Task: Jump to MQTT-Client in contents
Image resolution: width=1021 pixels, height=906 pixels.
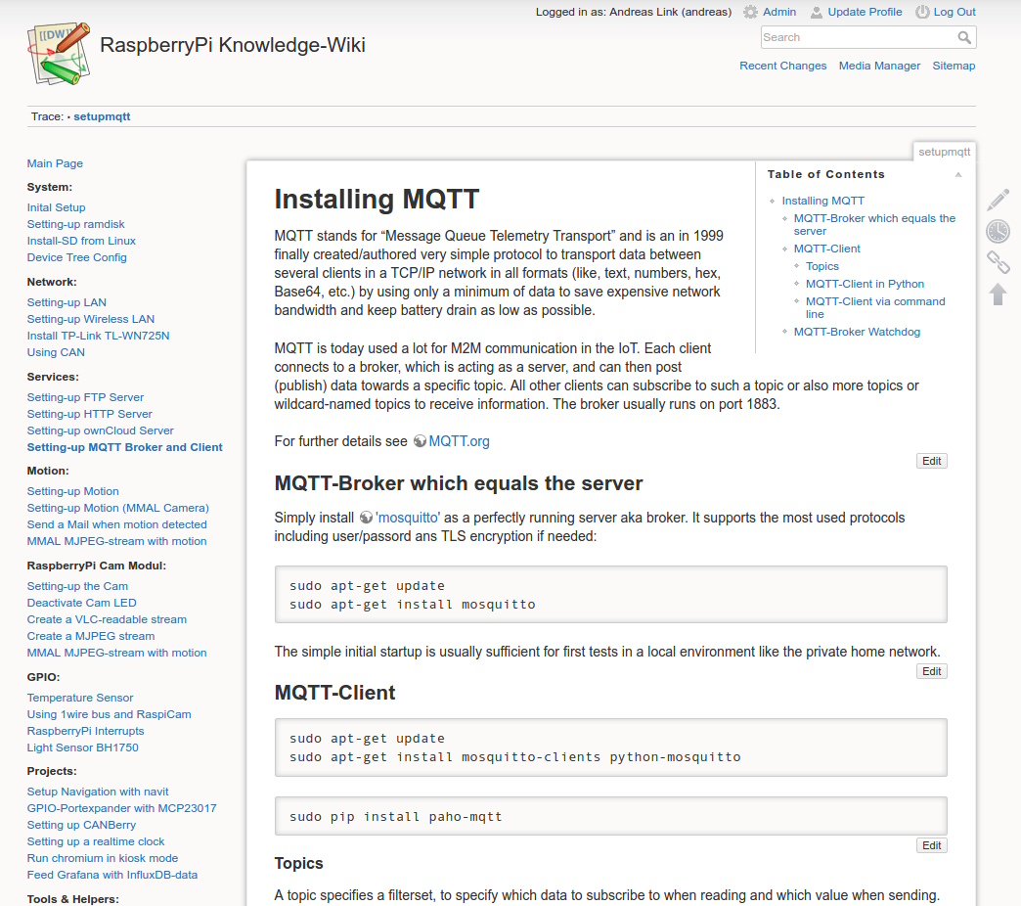Action: coord(827,249)
